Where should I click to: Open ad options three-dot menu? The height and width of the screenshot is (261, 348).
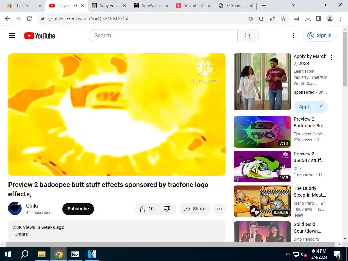(332, 57)
